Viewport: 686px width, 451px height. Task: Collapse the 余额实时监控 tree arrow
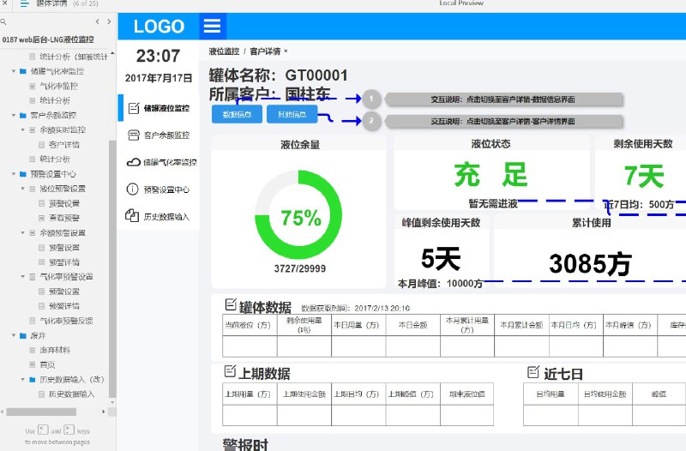(x=23, y=130)
